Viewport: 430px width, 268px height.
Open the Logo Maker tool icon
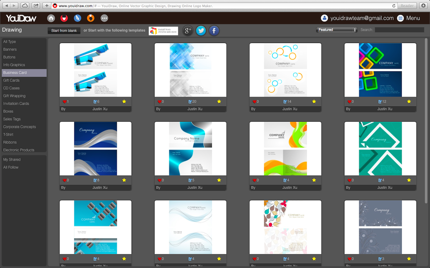click(64, 18)
